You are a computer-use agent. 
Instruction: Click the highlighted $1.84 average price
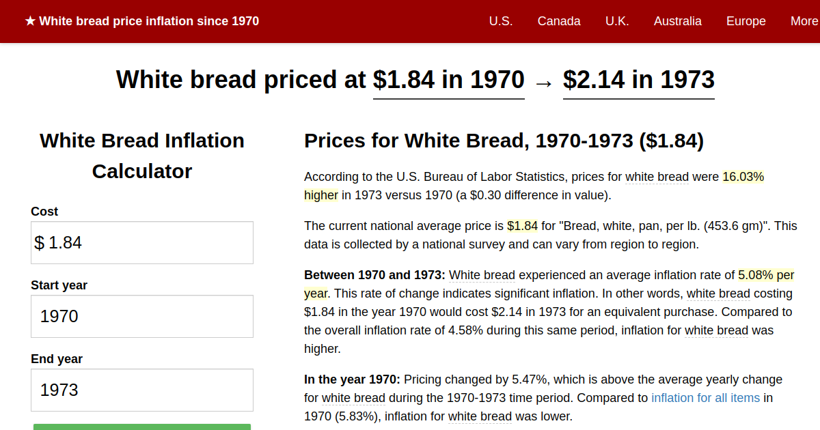coord(521,225)
